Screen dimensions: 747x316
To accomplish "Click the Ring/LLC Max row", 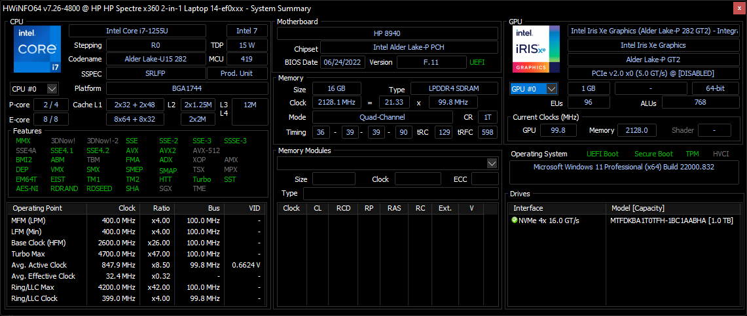I will (x=136, y=287).
